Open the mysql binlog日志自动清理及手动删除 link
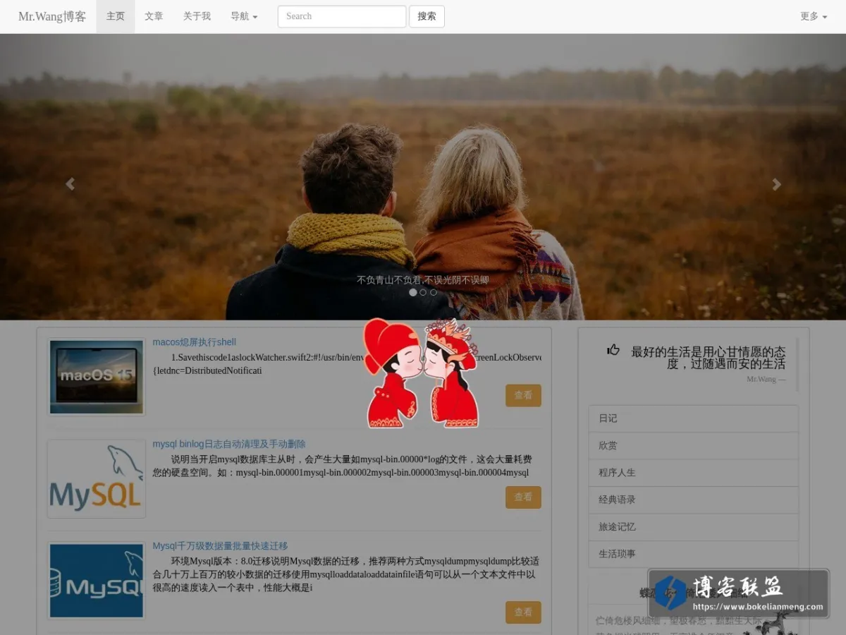 (x=229, y=445)
